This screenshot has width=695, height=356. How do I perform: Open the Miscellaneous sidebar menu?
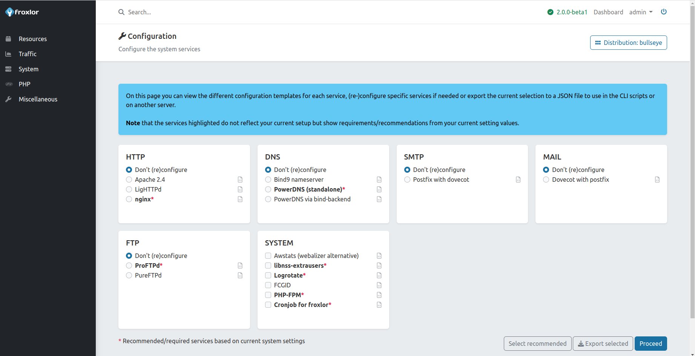pyautogui.click(x=38, y=99)
